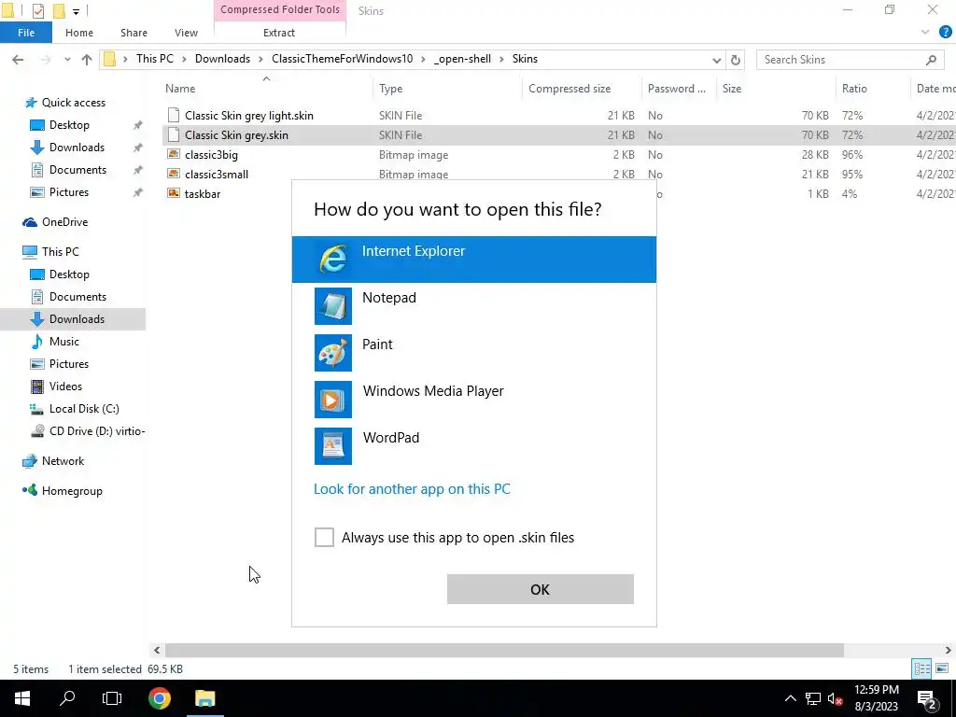Click the Properties quick access icon

(37, 10)
